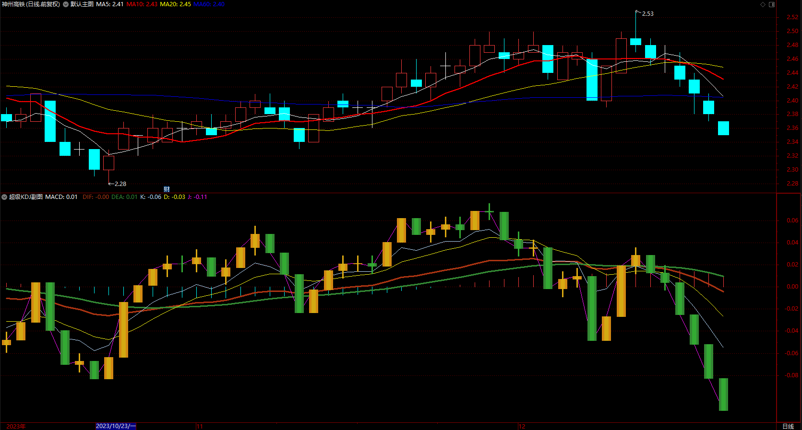Click the MA5: 2.41 legend value
This screenshot has height=430, width=802.
click(x=110, y=4)
